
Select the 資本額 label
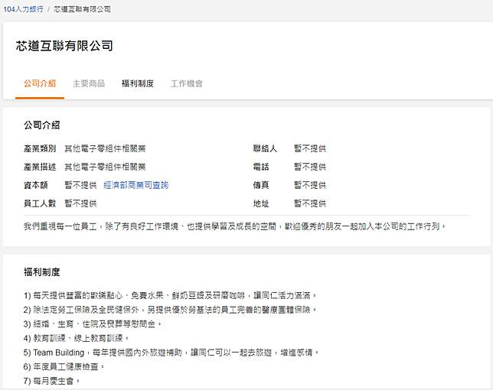coord(35,185)
